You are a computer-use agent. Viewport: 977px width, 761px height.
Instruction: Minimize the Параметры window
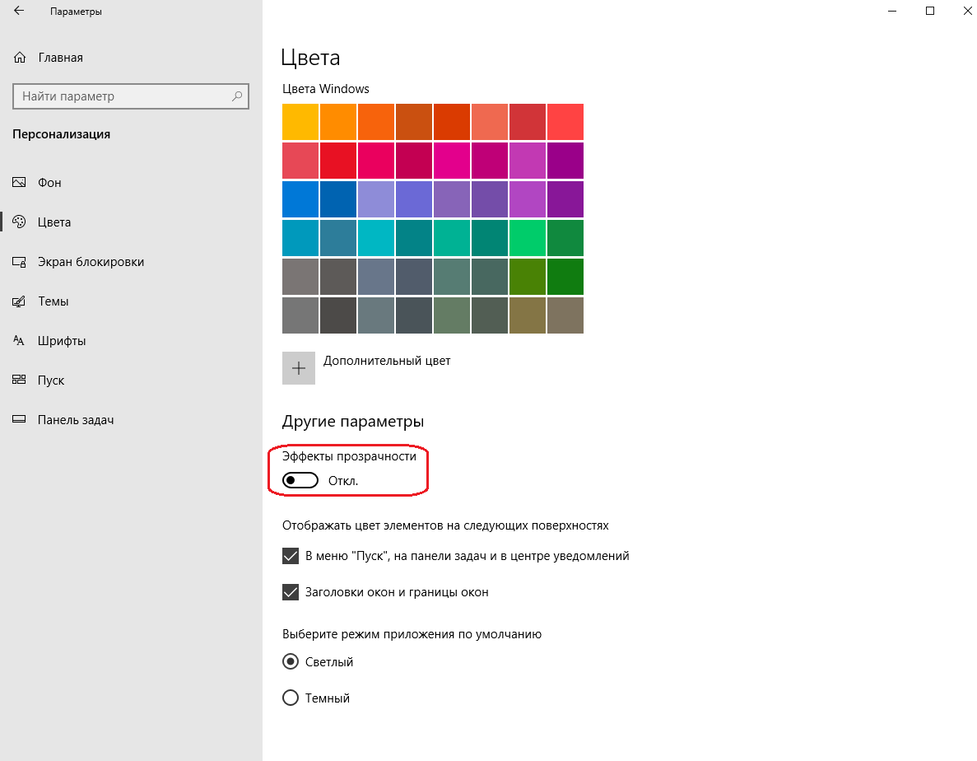[x=892, y=11]
